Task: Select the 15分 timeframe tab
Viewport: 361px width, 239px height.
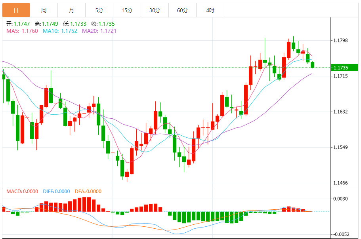Action: [x=127, y=10]
